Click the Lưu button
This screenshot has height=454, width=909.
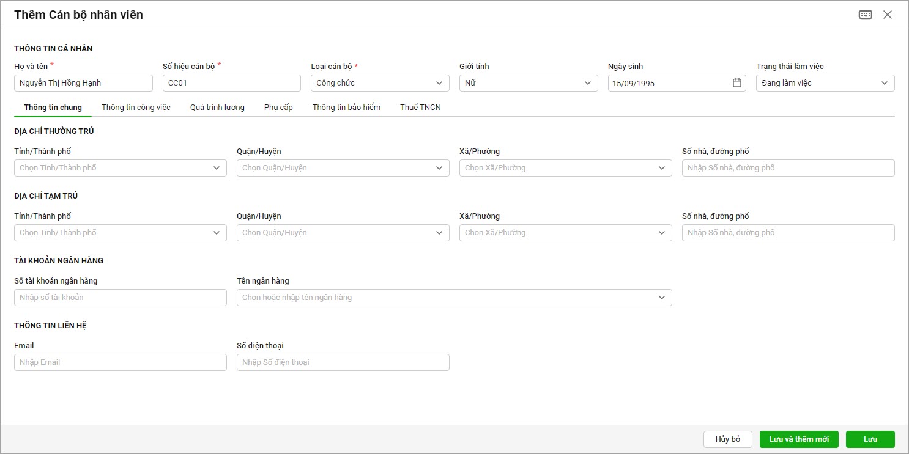[870, 439]
